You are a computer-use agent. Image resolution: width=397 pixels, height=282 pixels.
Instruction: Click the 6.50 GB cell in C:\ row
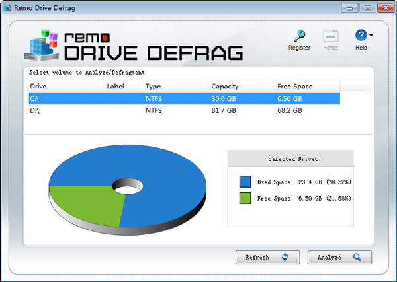pos(290,99)
